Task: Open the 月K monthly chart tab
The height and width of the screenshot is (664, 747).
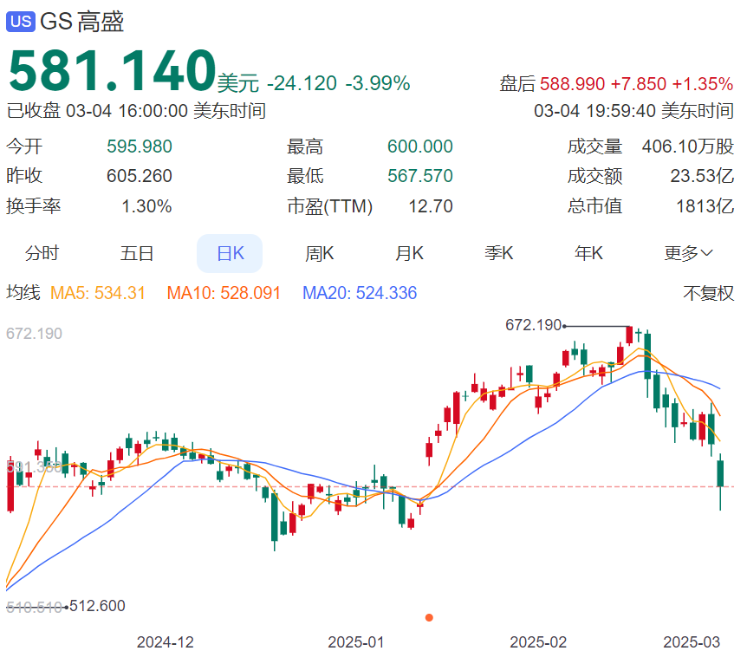Action: 409,253
